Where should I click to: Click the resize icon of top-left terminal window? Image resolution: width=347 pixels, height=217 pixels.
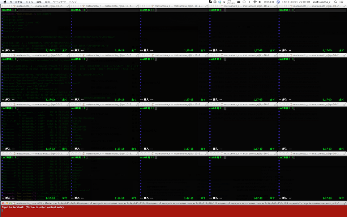[68, 6]
